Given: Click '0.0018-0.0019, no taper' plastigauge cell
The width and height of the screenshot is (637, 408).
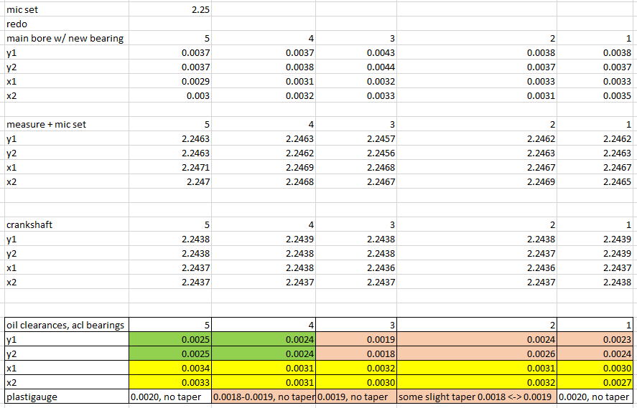Looking at the screenshot, I should (x=264, y=397).
